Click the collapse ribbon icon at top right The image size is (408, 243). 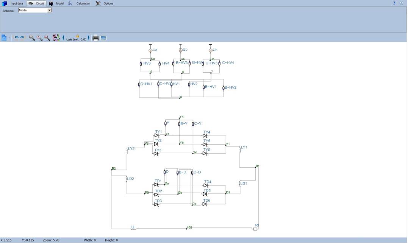tap(401, 3)
